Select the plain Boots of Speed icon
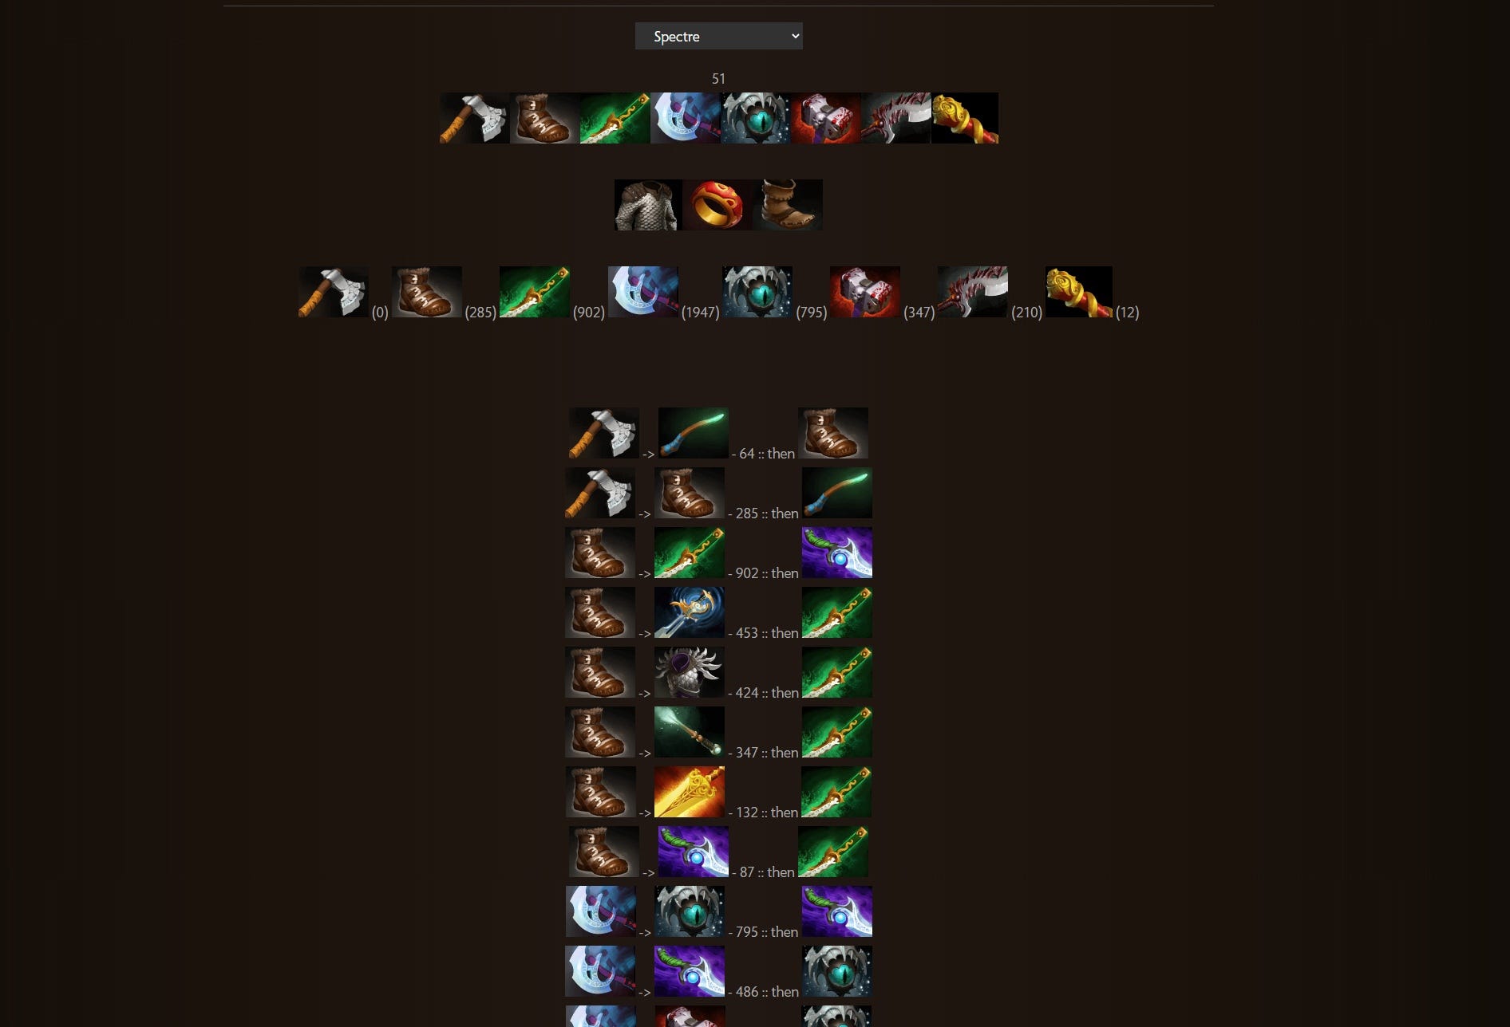 point(788,205)
